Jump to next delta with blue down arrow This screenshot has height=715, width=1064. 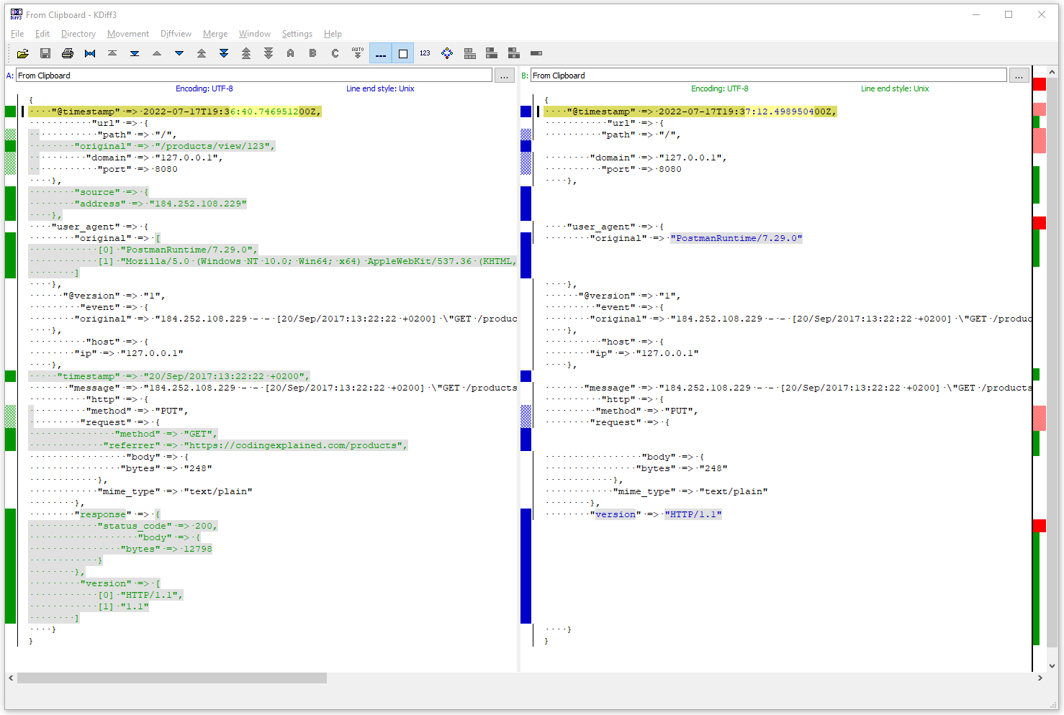(x=179, y=53)
